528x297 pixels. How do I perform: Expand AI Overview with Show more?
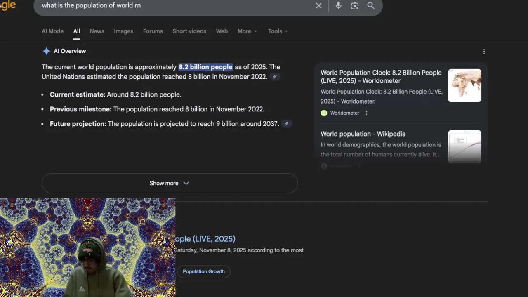click(x=170, y=183)
